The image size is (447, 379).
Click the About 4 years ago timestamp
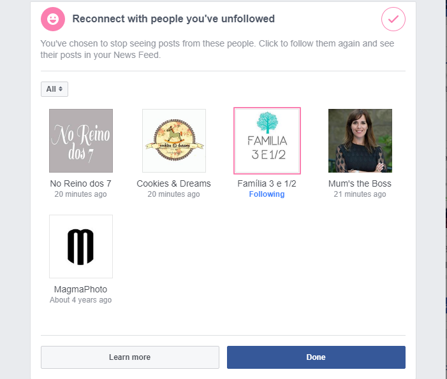pos(81,300)
